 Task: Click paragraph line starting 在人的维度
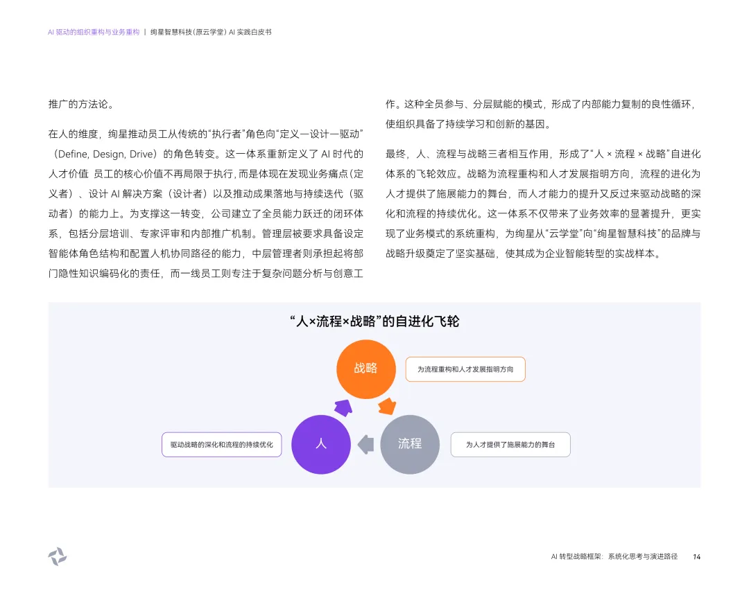pos(206,134)
